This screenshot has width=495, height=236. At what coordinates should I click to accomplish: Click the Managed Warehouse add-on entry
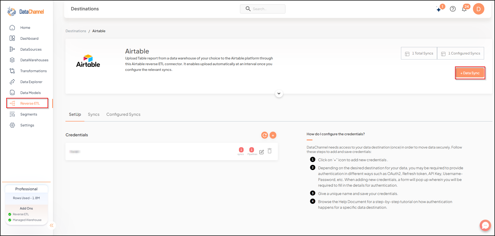pos(27,220)
